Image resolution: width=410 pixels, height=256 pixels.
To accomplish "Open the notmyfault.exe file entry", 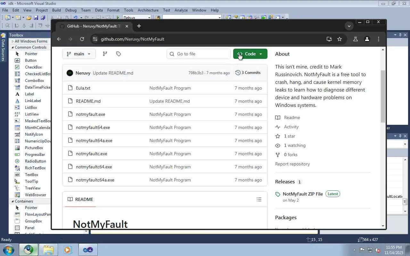I will click(x=90, y=114).
